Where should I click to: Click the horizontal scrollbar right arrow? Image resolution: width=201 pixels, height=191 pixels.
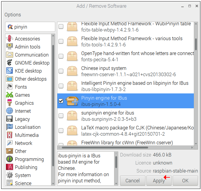pyautogui.click(x=192, y=148)
